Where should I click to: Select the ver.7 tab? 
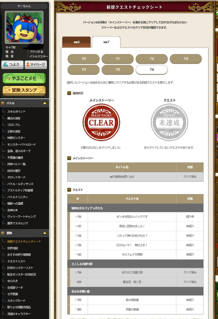[106, 42]
